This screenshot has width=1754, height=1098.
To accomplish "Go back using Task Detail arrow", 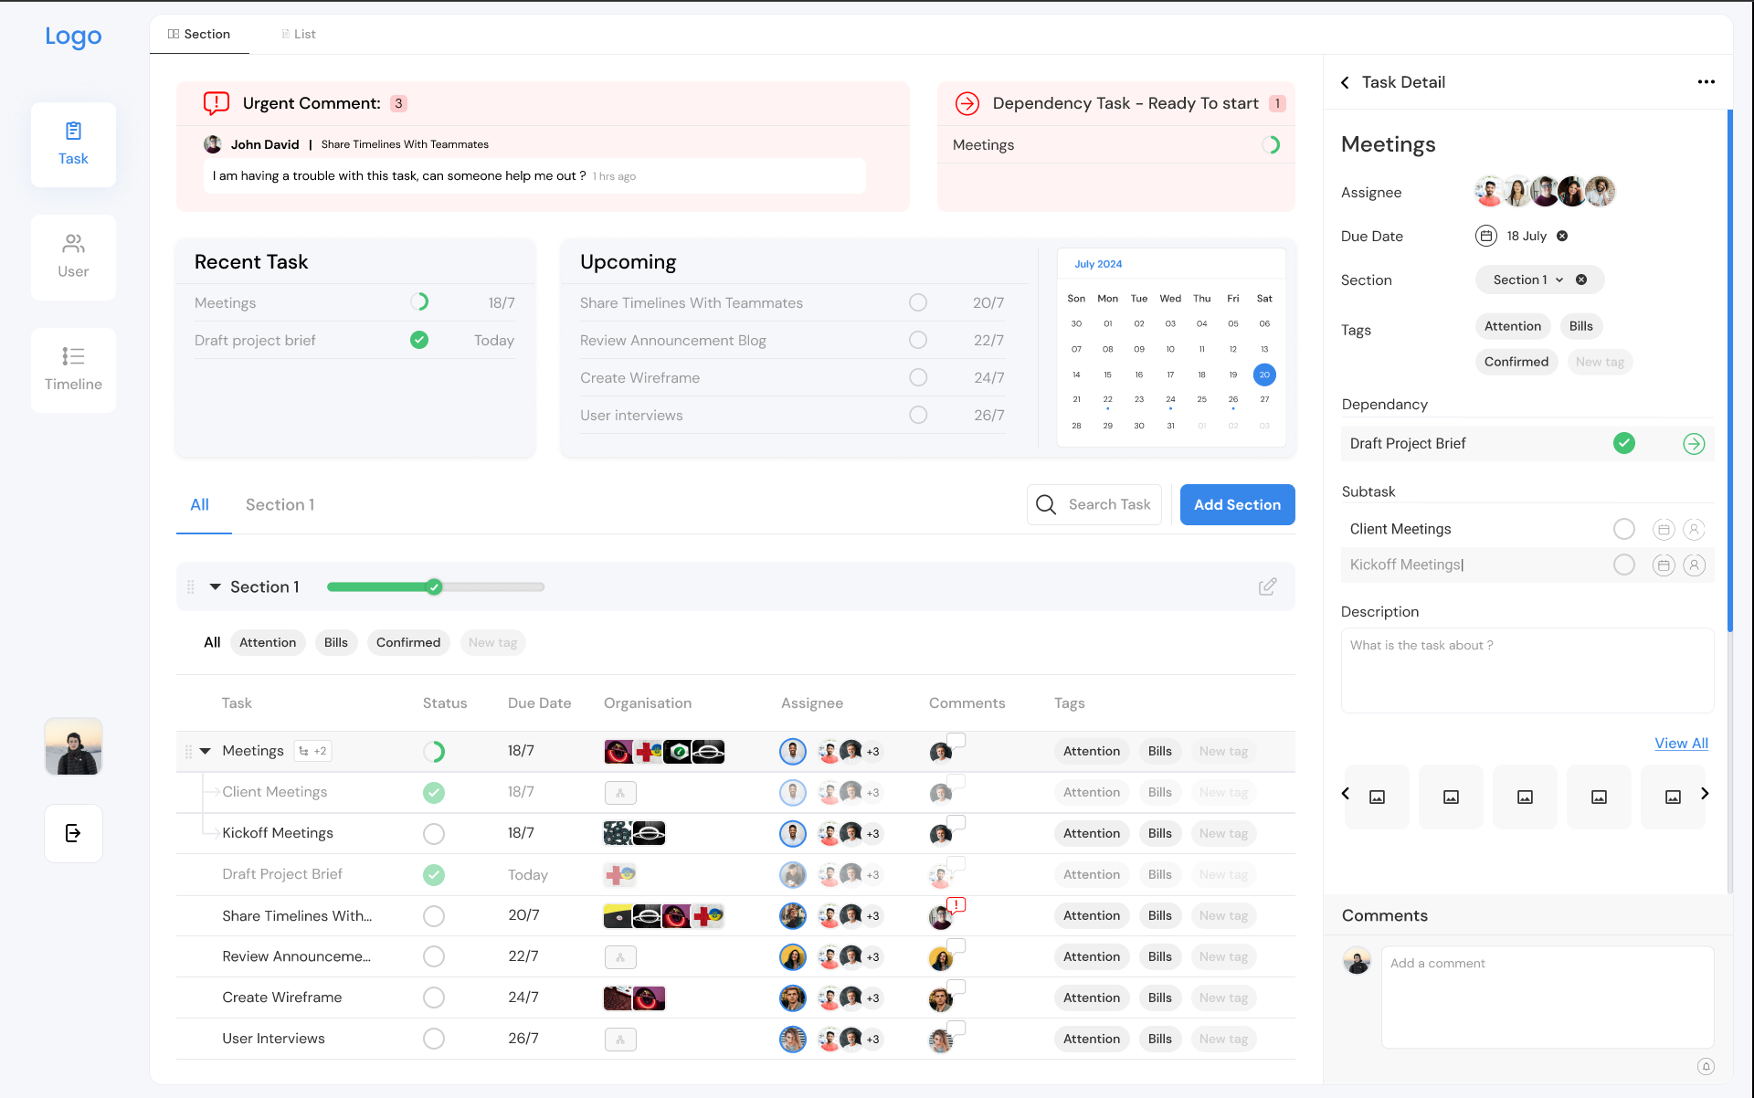I will (x=1346, y=82).
